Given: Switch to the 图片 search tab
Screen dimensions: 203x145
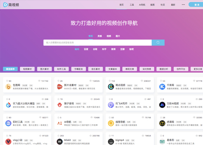Looking at the screenshot, I should (118, 36).
